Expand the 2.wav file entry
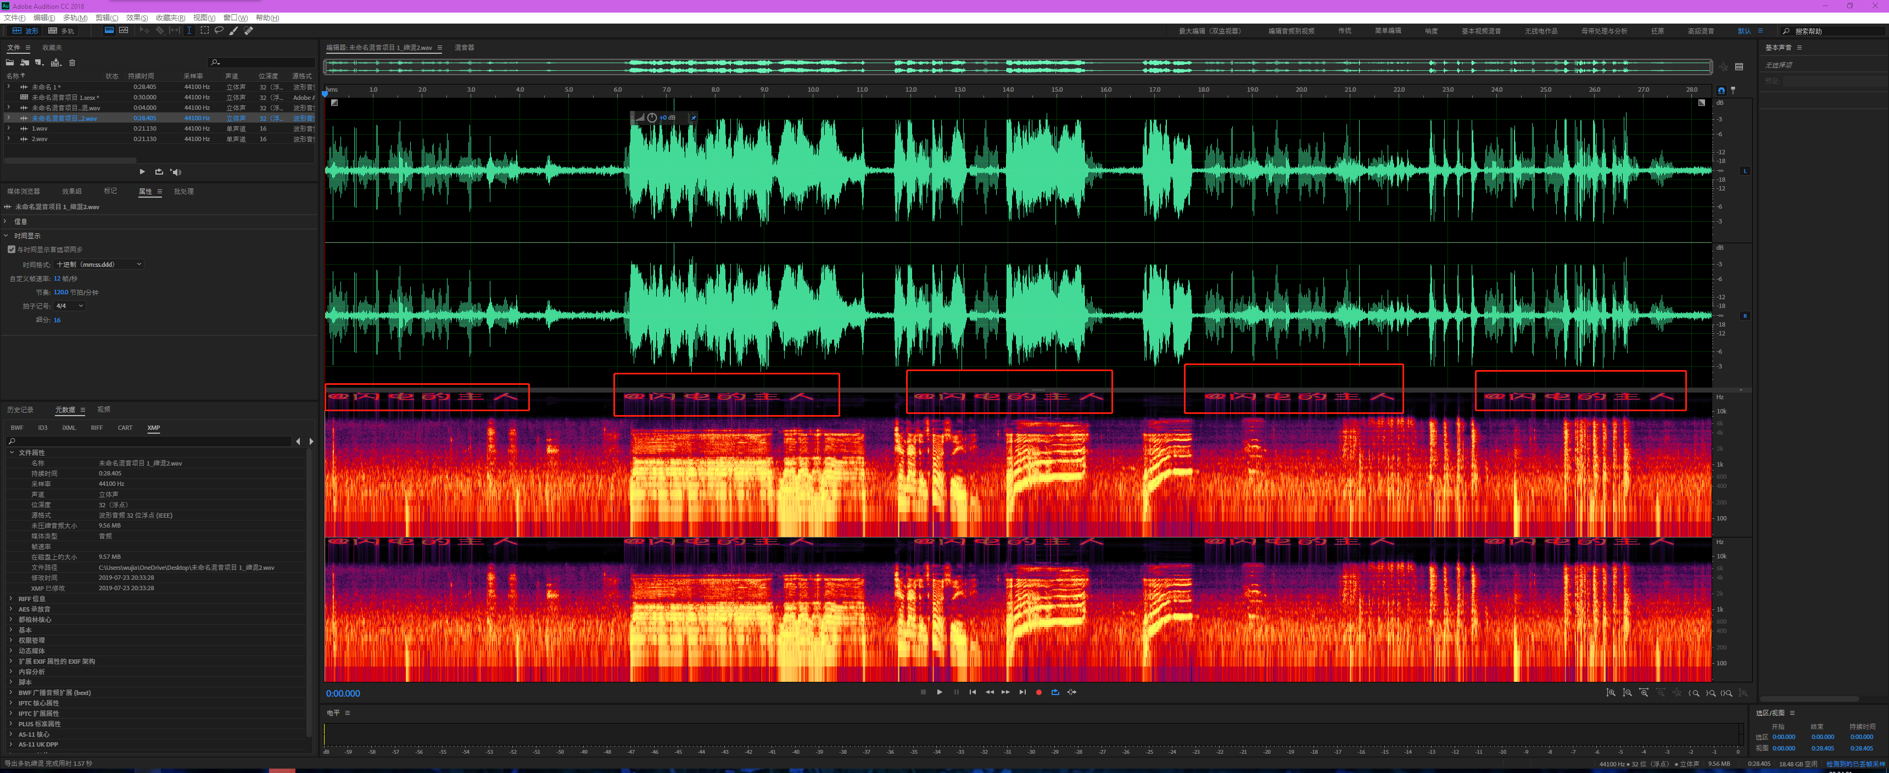Viewport: 1889px width, 773px height. coord(9,138)
